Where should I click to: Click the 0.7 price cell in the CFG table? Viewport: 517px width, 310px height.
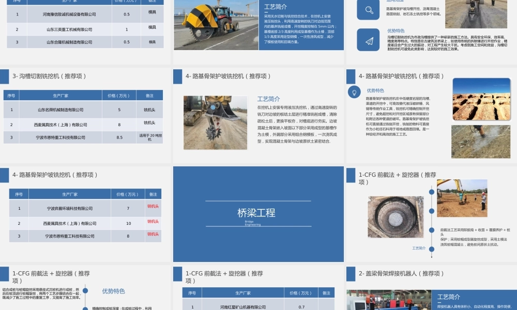[301, 307]
